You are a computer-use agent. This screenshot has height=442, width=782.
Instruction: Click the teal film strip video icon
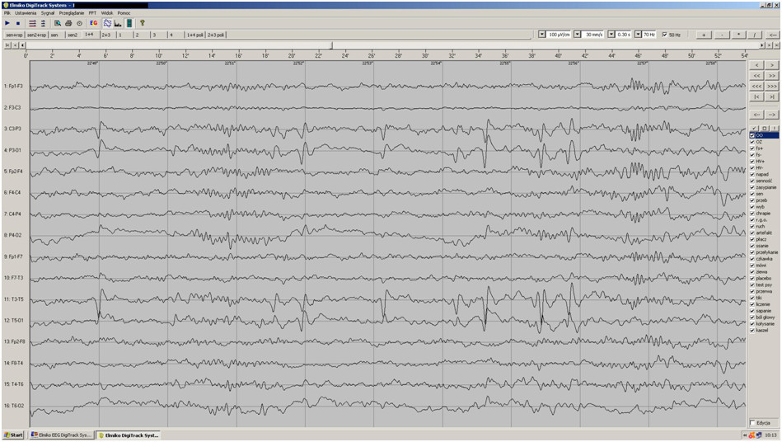129,23
